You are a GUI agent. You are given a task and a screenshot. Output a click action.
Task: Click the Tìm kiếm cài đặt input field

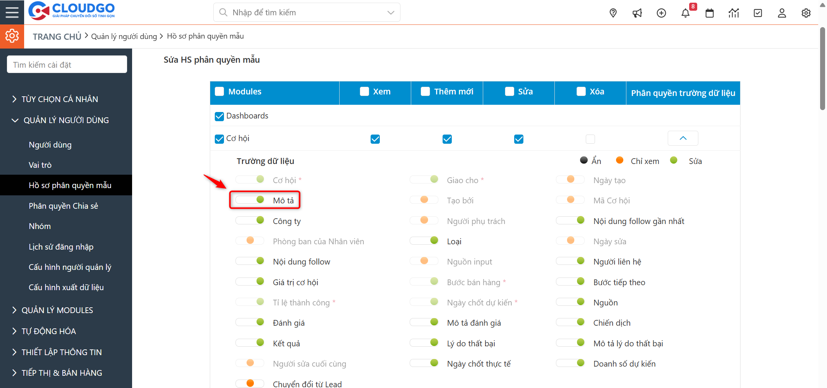(x=67, y=65)
